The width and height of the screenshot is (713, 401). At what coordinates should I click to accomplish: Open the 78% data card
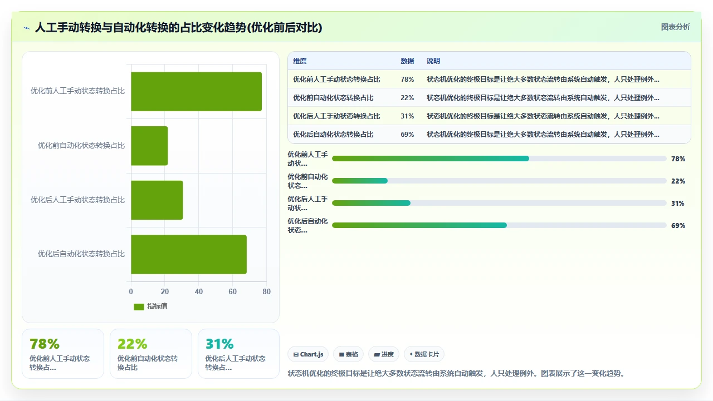click(63, 354)
